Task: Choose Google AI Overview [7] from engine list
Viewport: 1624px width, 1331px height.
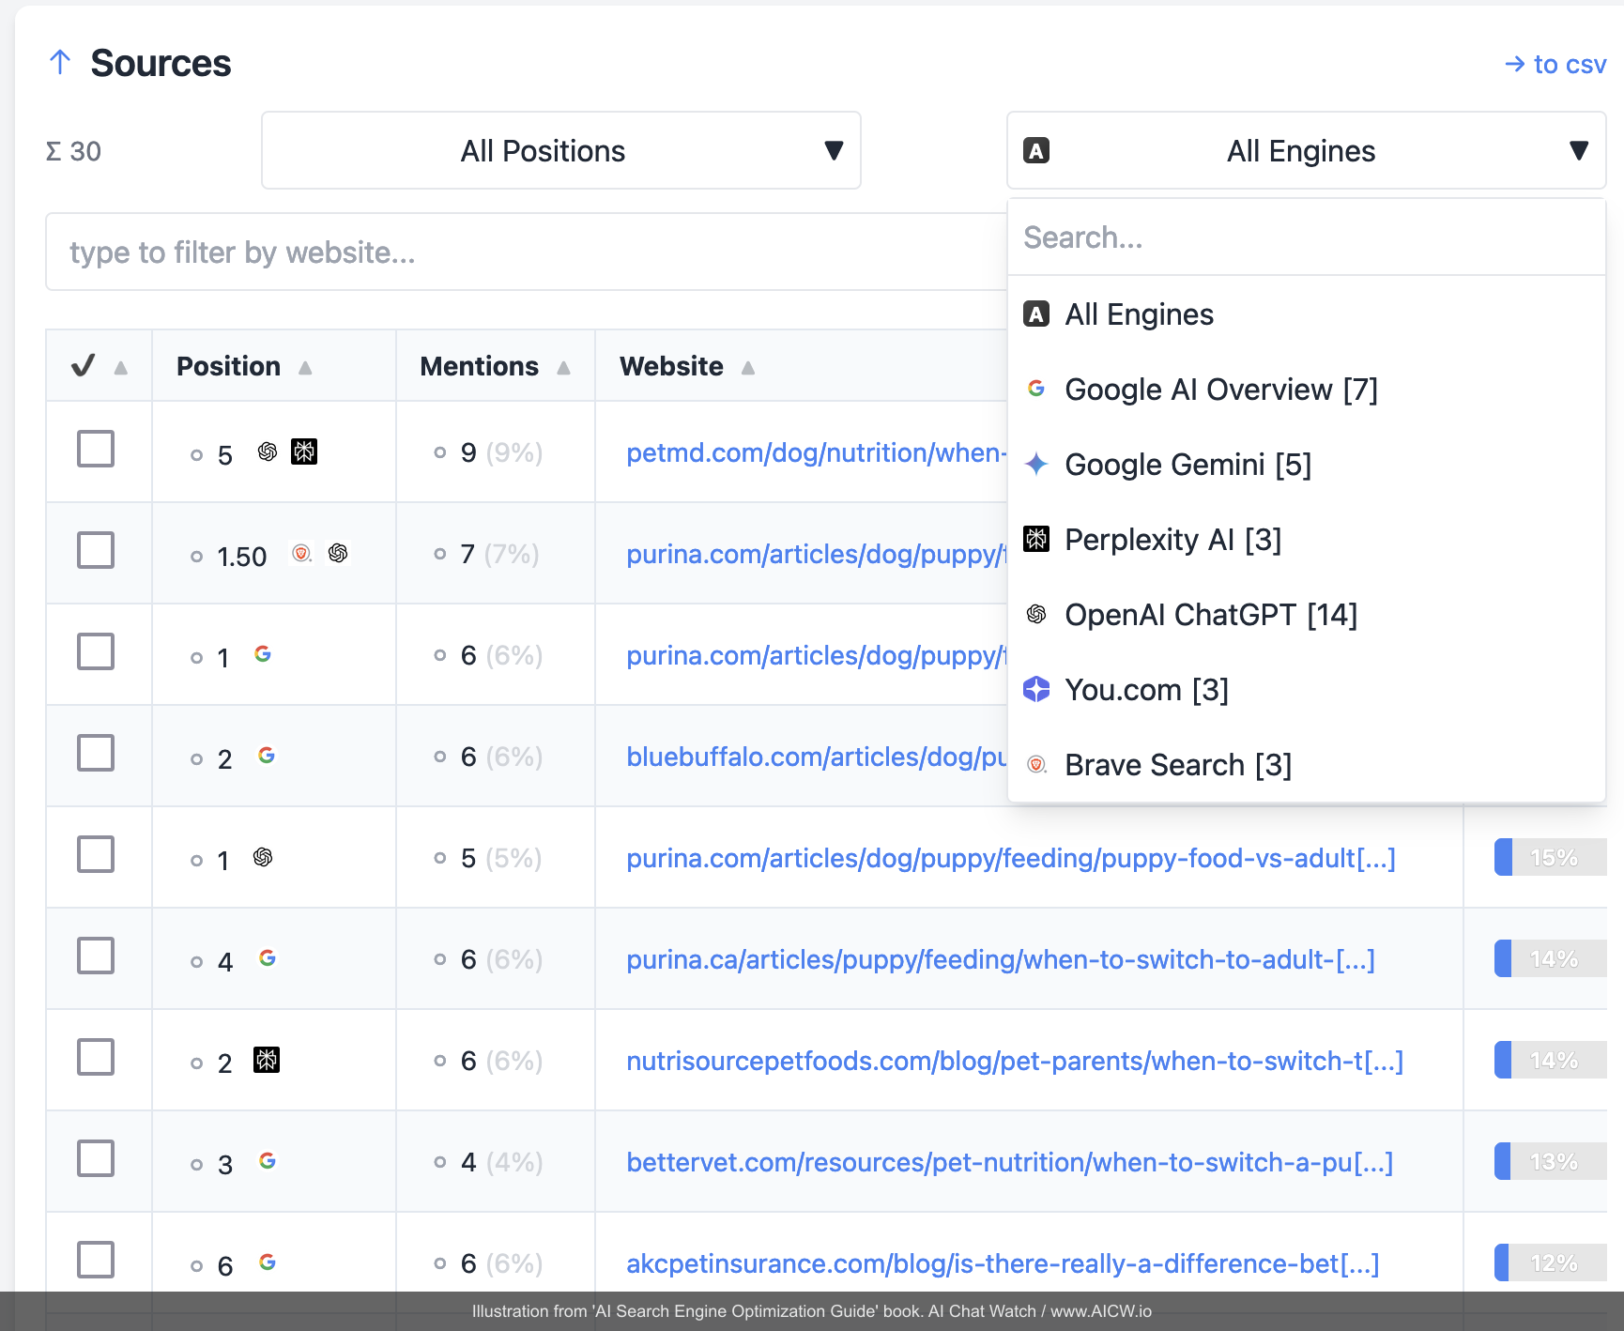Action: [1220, 390]
